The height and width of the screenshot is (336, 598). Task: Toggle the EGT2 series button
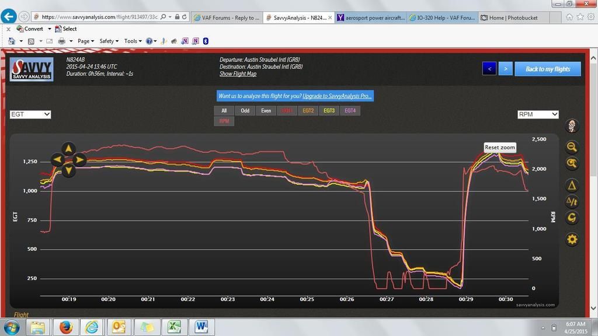tap(308, 110)
